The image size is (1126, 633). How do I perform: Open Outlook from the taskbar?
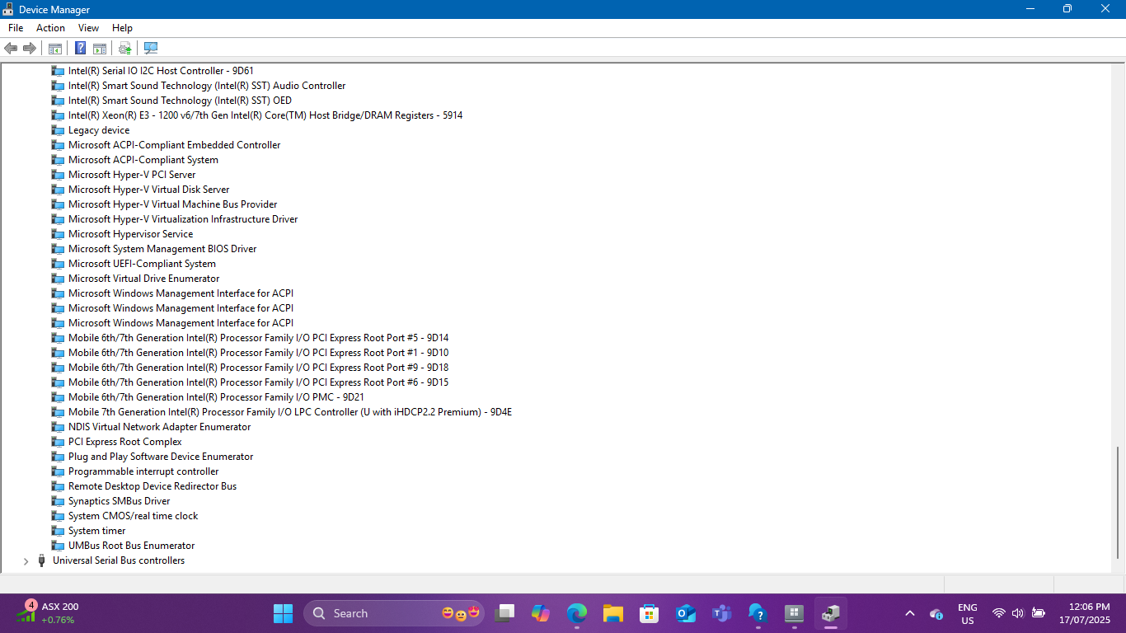coord(685,613)
